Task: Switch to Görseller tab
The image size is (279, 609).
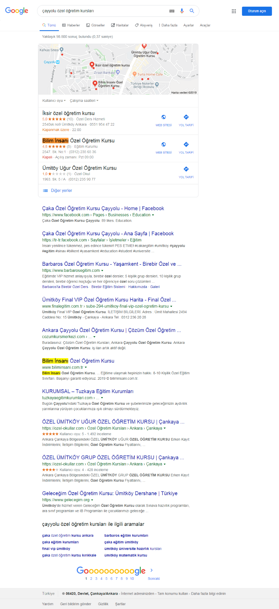Action: point(95,25)
